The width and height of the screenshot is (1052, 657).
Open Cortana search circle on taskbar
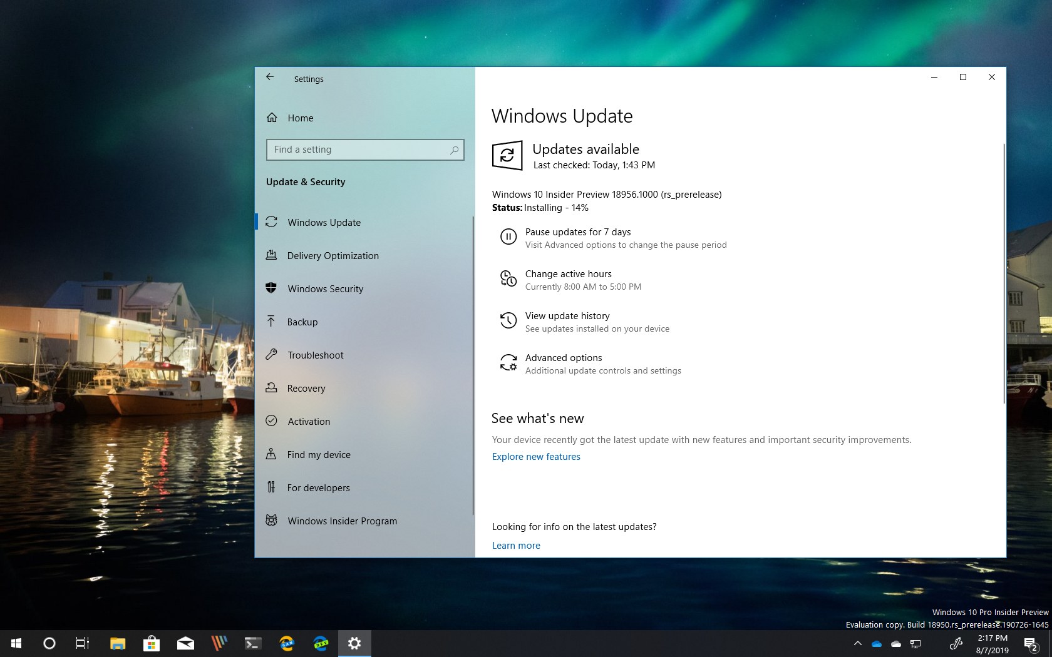click(x=49, y=643)
